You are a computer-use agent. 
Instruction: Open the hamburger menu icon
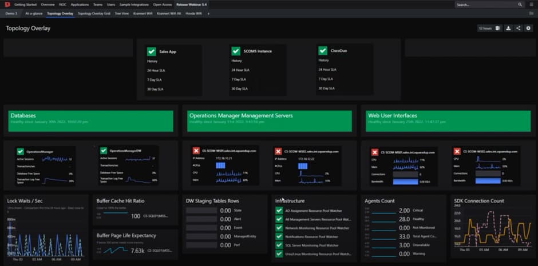[532, 5]
